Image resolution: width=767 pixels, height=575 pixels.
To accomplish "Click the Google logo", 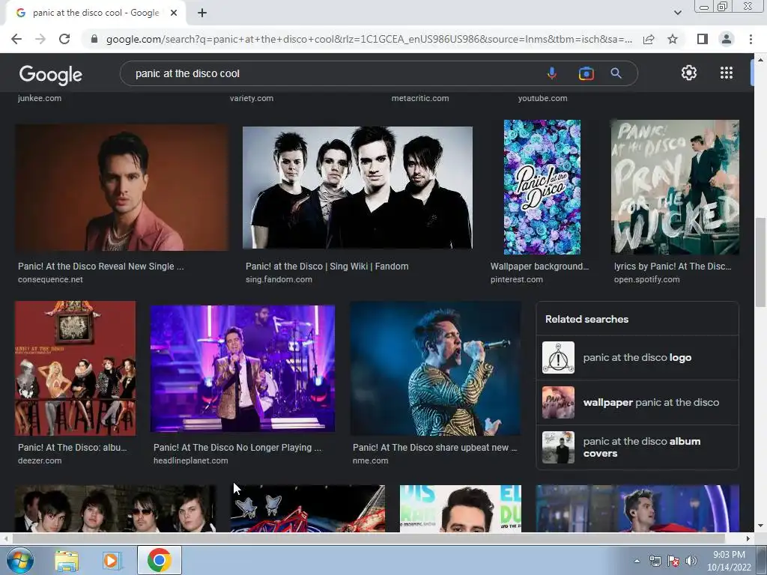I will pos(51,74).
